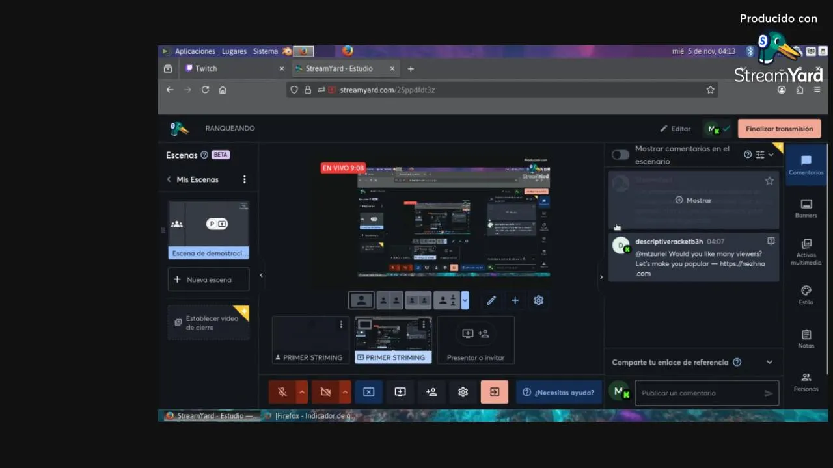Open options menu on screen-share PRIMER STRIMING card

[x=424, y=324]
